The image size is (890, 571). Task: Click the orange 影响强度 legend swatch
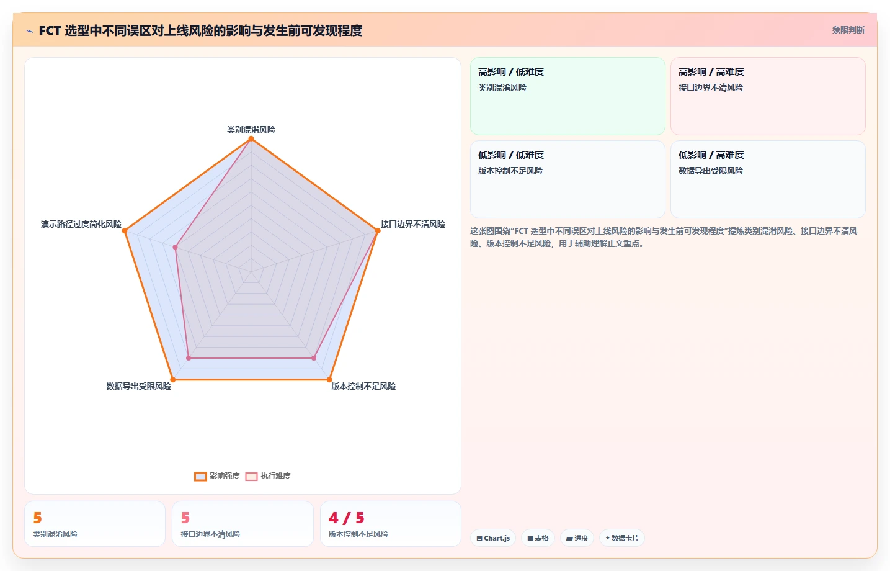[x=200, y=476]
